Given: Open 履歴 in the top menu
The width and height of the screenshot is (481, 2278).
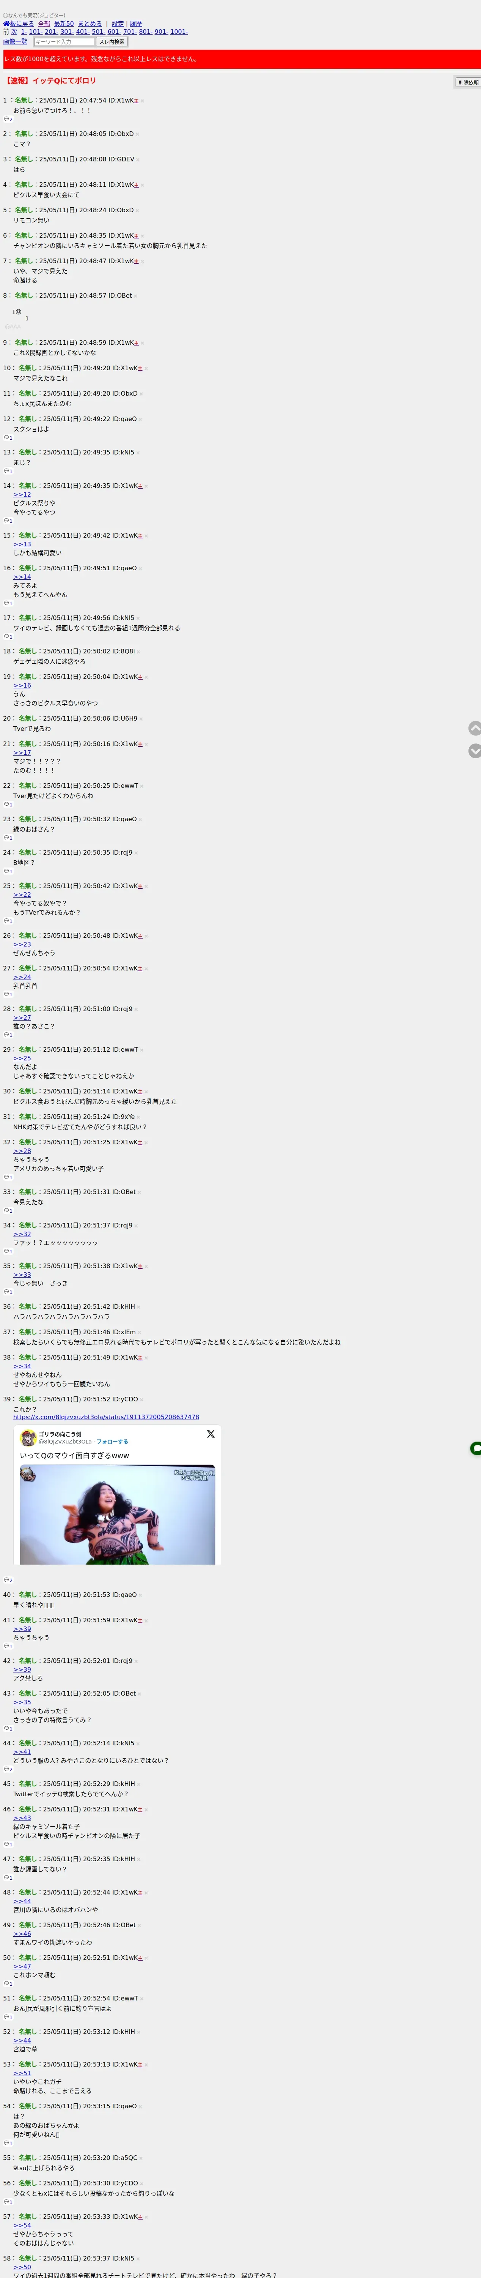Looking at the screenshot, I should click(x=135, y=24).
